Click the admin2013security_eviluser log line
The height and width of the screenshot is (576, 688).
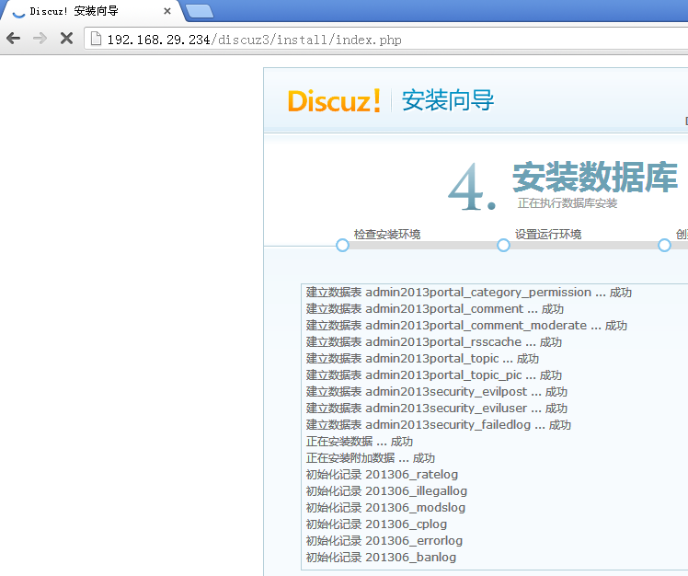(x=437, y=409)
